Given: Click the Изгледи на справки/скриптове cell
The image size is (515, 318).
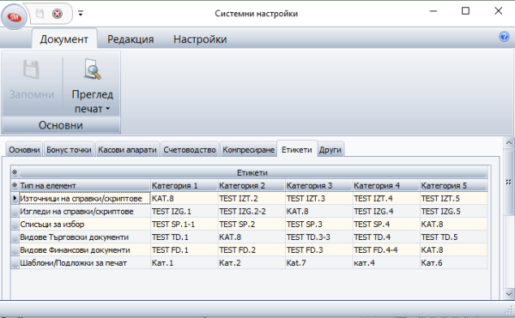Looking at the screenshot, I should click(x=85, y=212).
